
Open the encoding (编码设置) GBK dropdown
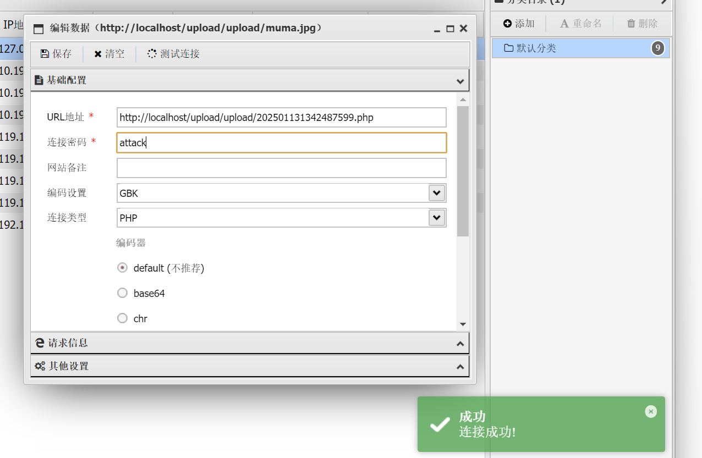pyautogui.click(x=436, y=193)
